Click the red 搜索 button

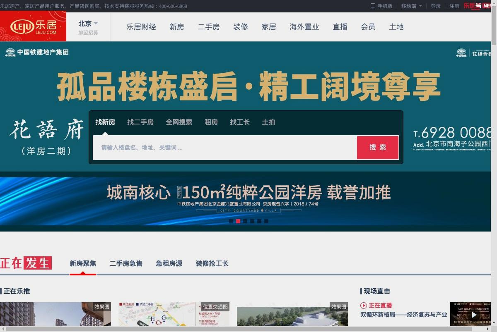tap(378, 148)
